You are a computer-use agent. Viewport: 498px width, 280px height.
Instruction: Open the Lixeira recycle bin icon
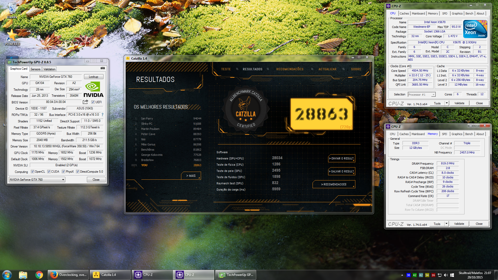(x=12, y=11)
